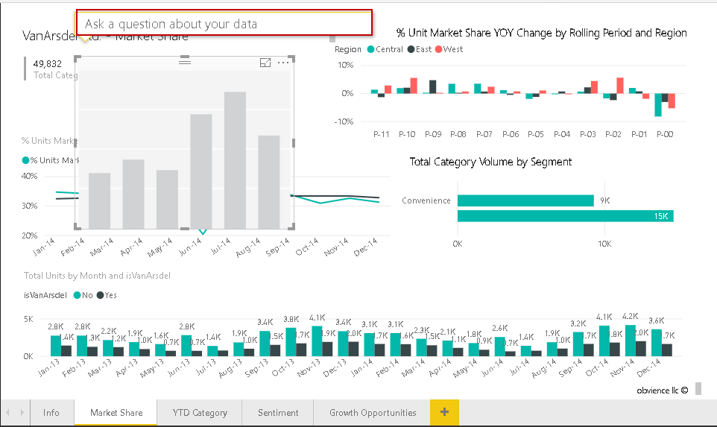Click the right-middle resize handle of the visual
This screenshot has height=427, width=717.
point(293,143)
